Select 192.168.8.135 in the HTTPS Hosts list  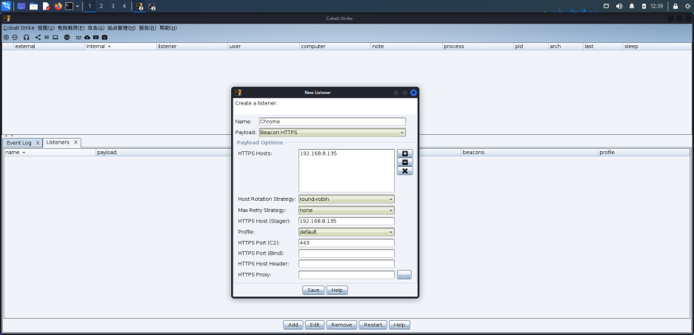pyautogui.click(x=318, y=153)
